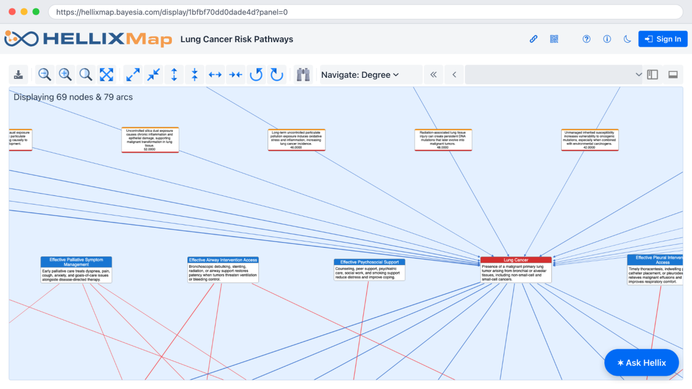Select the particulate pollution exposure node
The width and height of the screenshot is (692, 389).
[x=296, y=140]
